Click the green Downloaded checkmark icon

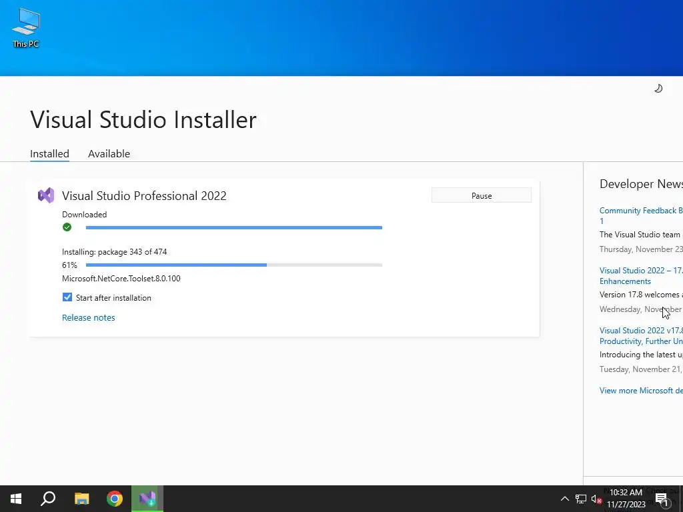(67, 227)
